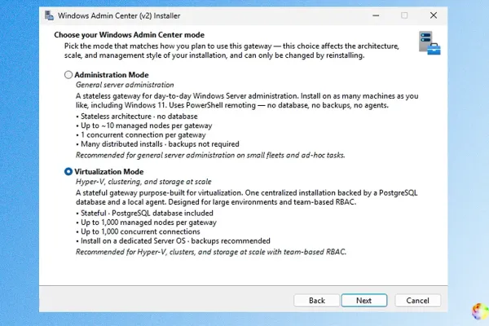Close the installer window
Viewport: 489px width, 326px height.
tap(434, 15)
